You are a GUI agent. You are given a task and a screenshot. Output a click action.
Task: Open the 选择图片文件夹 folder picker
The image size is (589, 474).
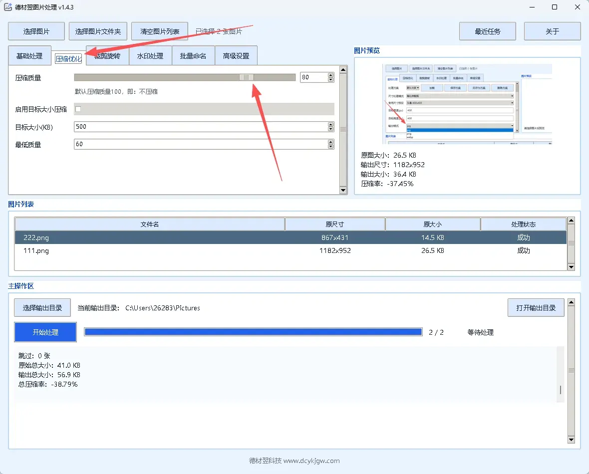98,31
